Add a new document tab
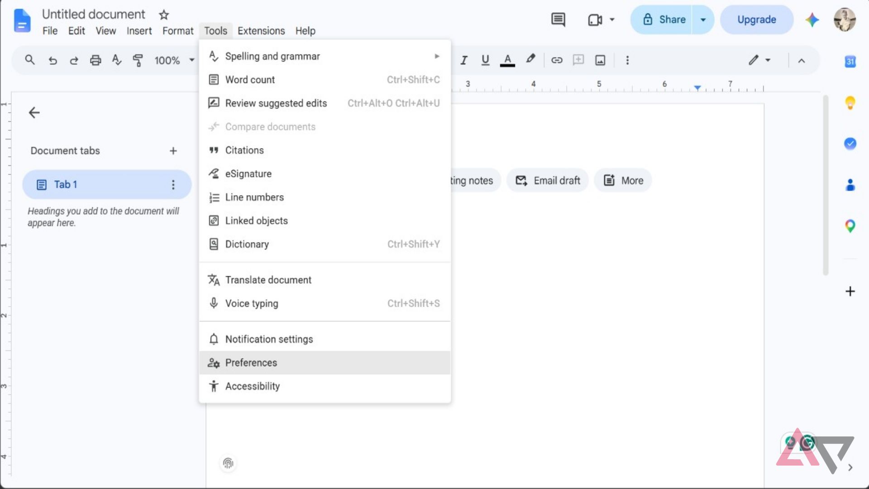 [x=173, y=151]
